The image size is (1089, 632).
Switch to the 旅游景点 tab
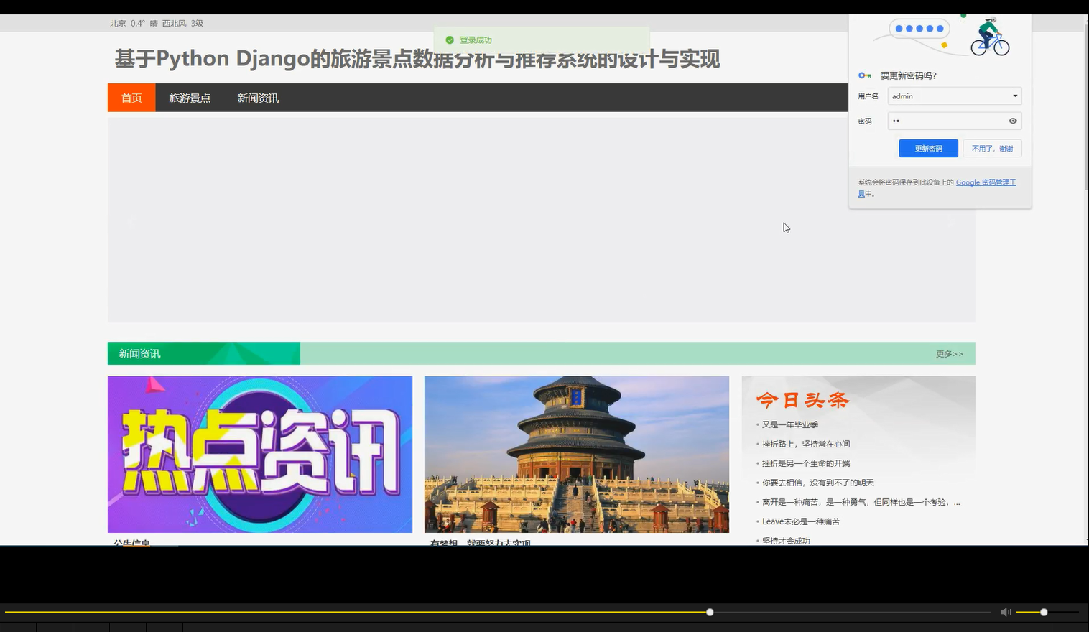[x=190, y=98]
